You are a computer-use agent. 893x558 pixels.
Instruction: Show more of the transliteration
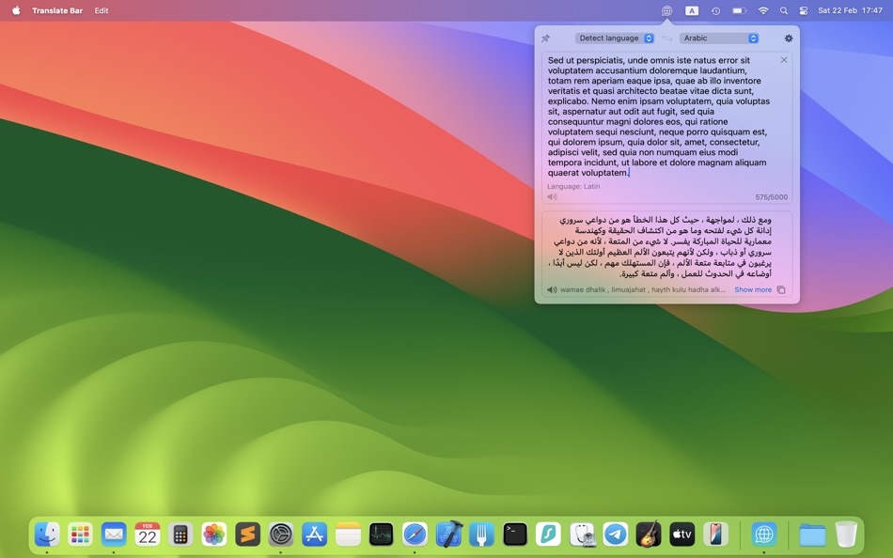(x=753, y=289)
